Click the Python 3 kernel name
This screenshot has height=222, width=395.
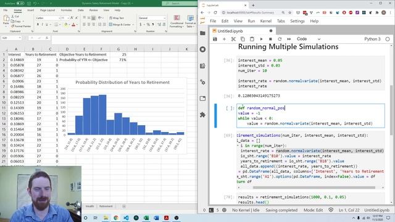[x=372, y=39]
